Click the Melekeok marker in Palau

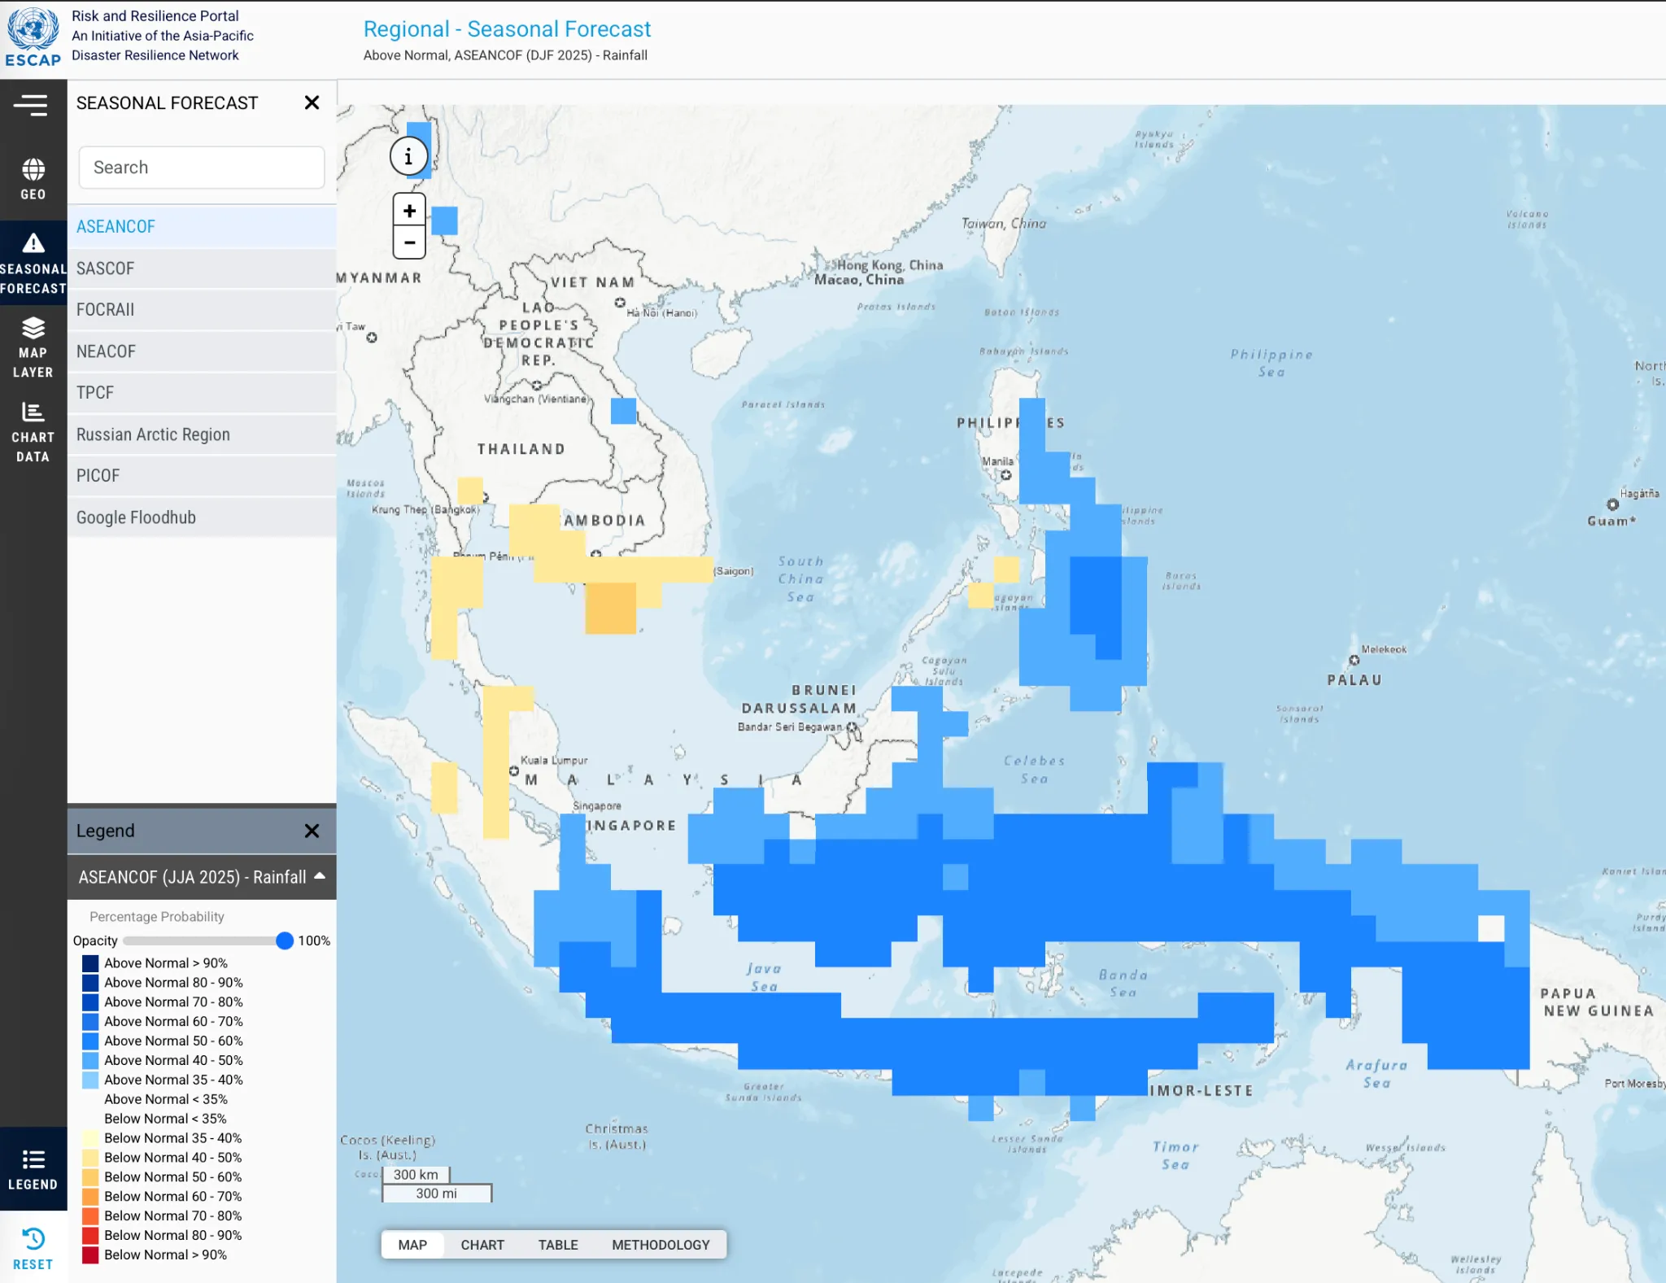tap(1354, 660)
